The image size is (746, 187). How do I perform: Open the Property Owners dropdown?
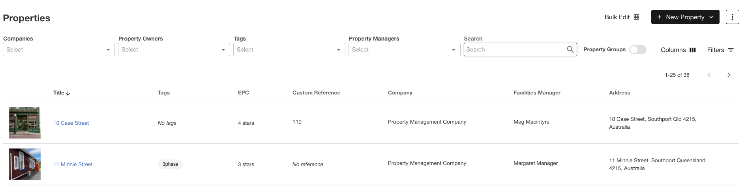click(x=223, y=50)
